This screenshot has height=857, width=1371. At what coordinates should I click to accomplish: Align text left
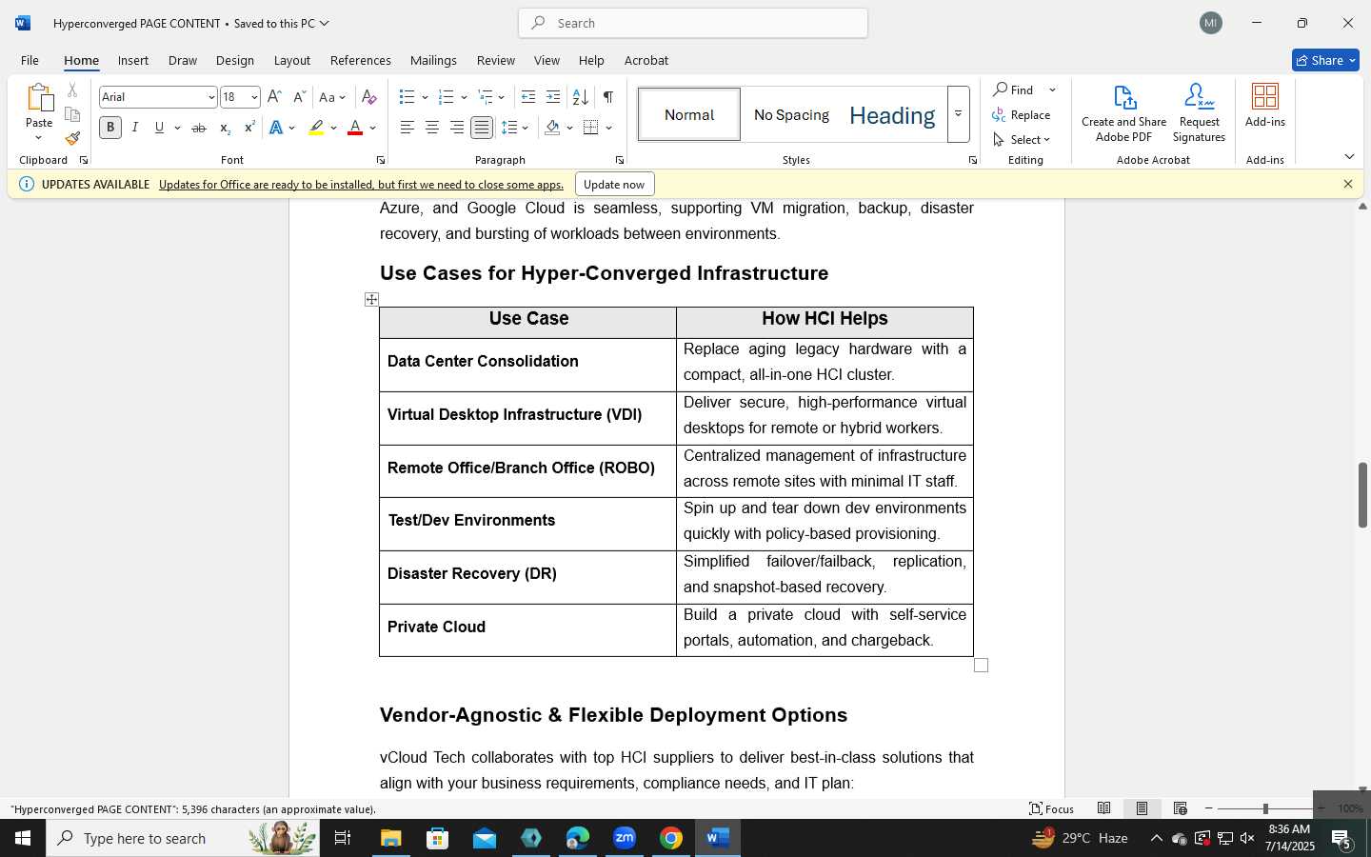407,128
